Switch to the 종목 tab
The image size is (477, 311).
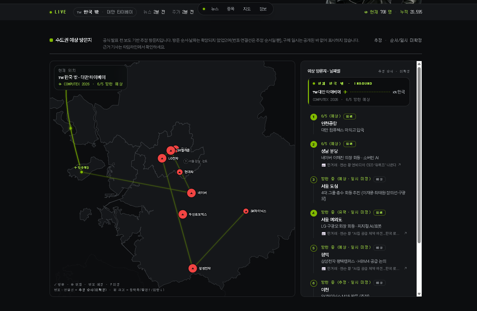point(231,9)
